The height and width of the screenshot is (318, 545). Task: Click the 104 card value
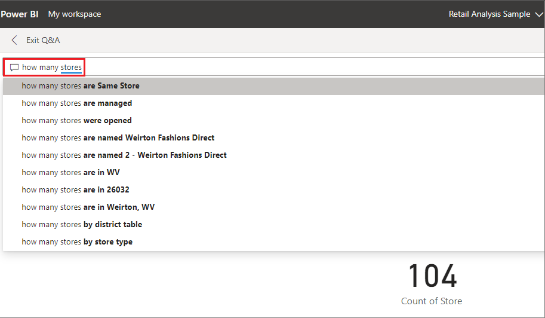click(x=432, y=276)
